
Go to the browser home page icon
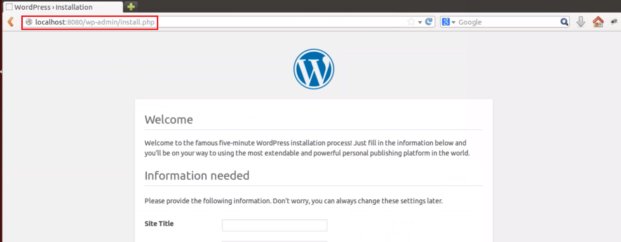598,22
